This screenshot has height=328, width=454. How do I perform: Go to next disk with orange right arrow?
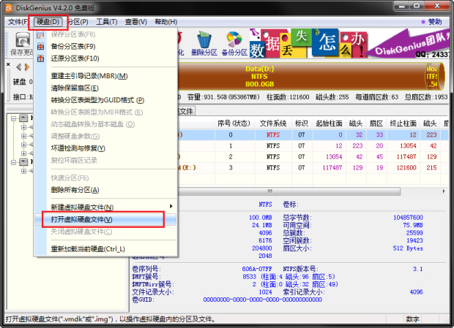pos(27,67)
